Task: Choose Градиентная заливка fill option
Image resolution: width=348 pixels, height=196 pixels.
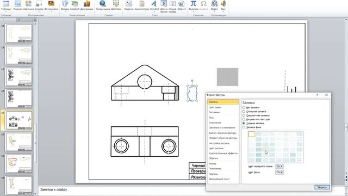Action: (244, 115)
